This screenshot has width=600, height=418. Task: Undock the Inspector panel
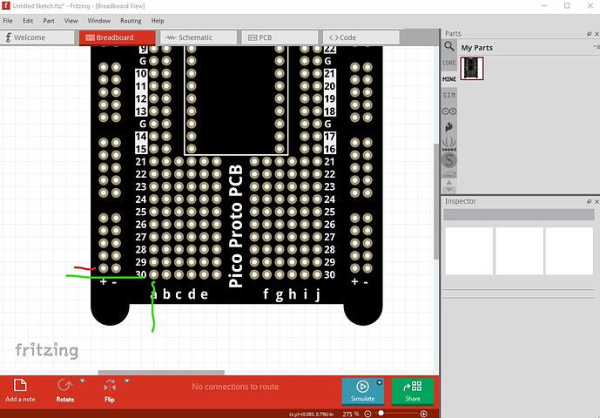point(590,201)
